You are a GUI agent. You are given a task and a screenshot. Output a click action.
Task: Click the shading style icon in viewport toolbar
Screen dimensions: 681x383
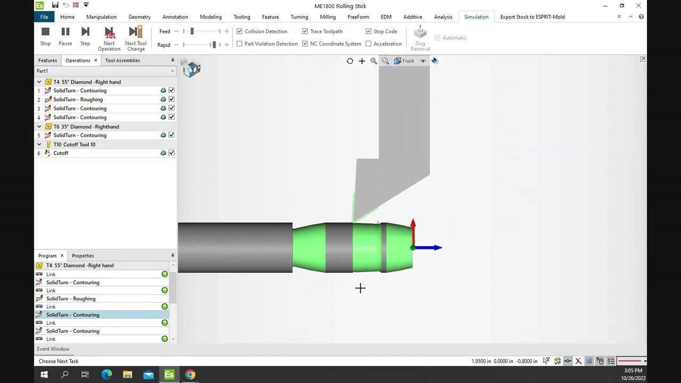click(435, 61)
